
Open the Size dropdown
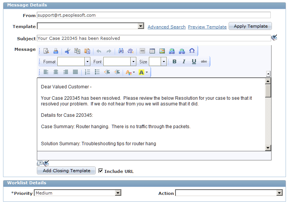pyautogui.click(x=164, y=62)
